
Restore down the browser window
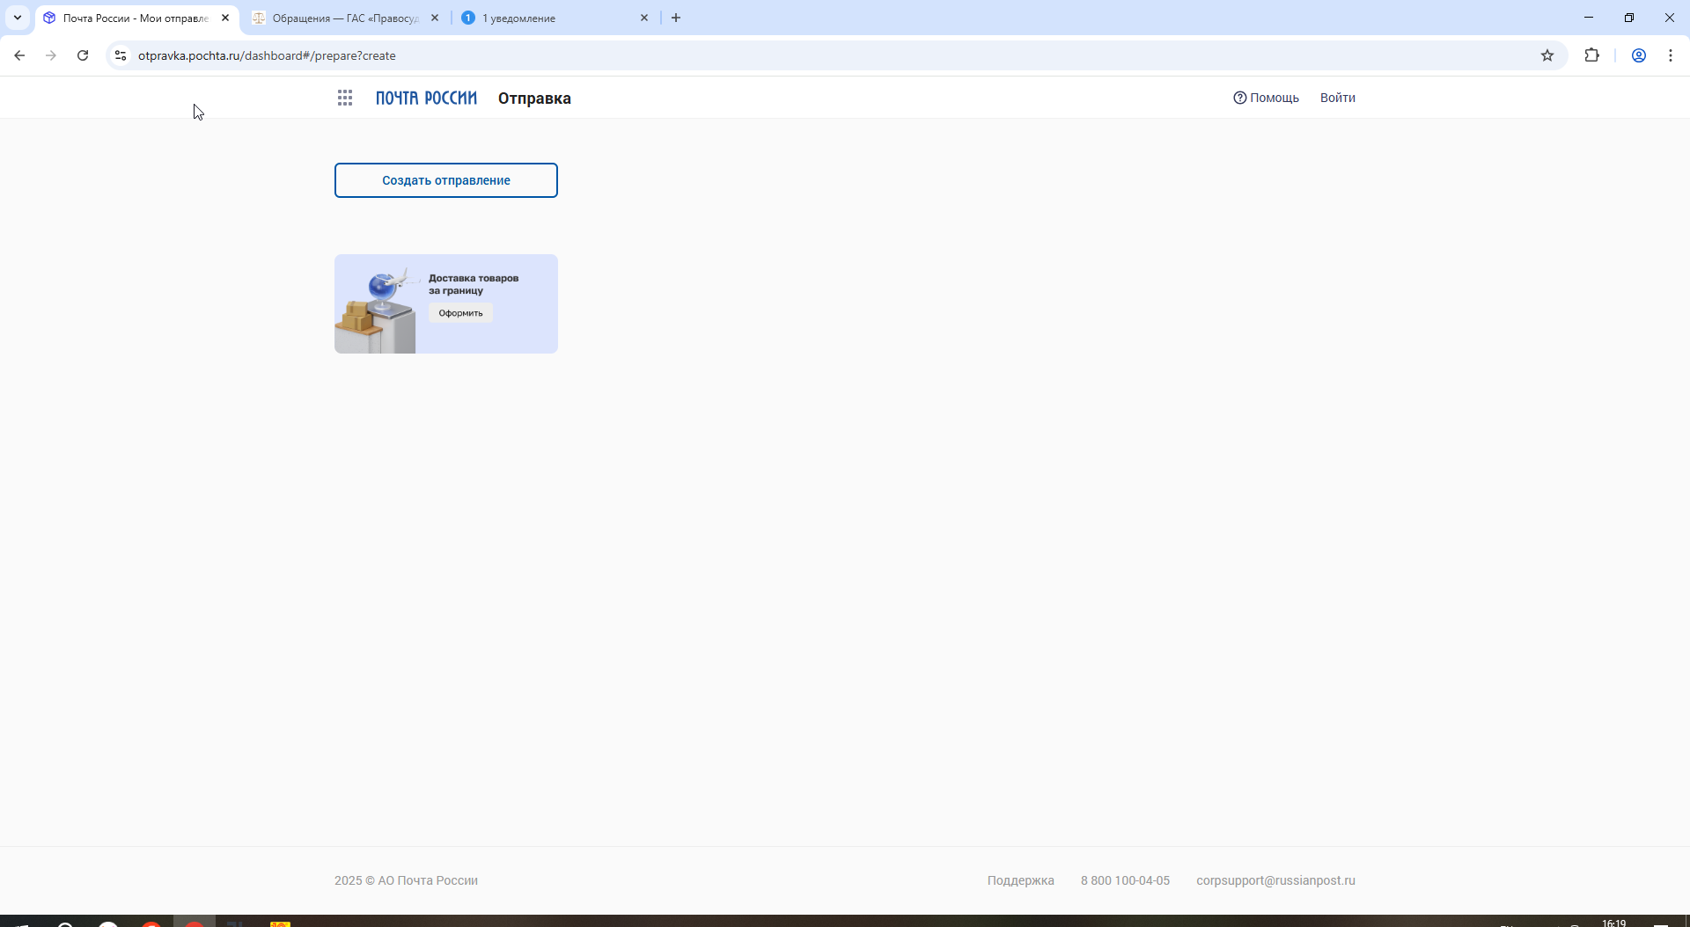(1629, 18)
